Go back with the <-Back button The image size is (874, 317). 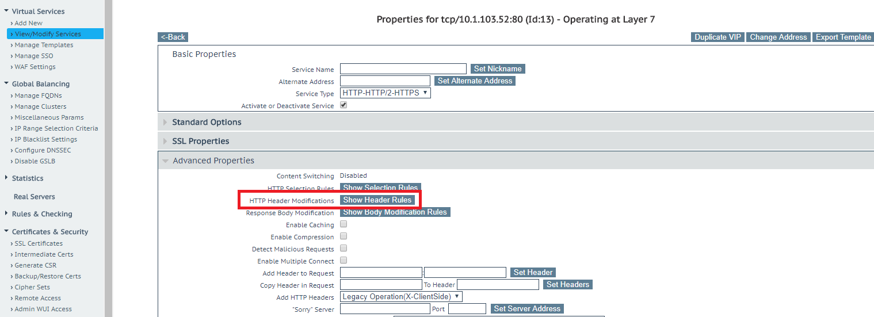click(x=173, y=37)
